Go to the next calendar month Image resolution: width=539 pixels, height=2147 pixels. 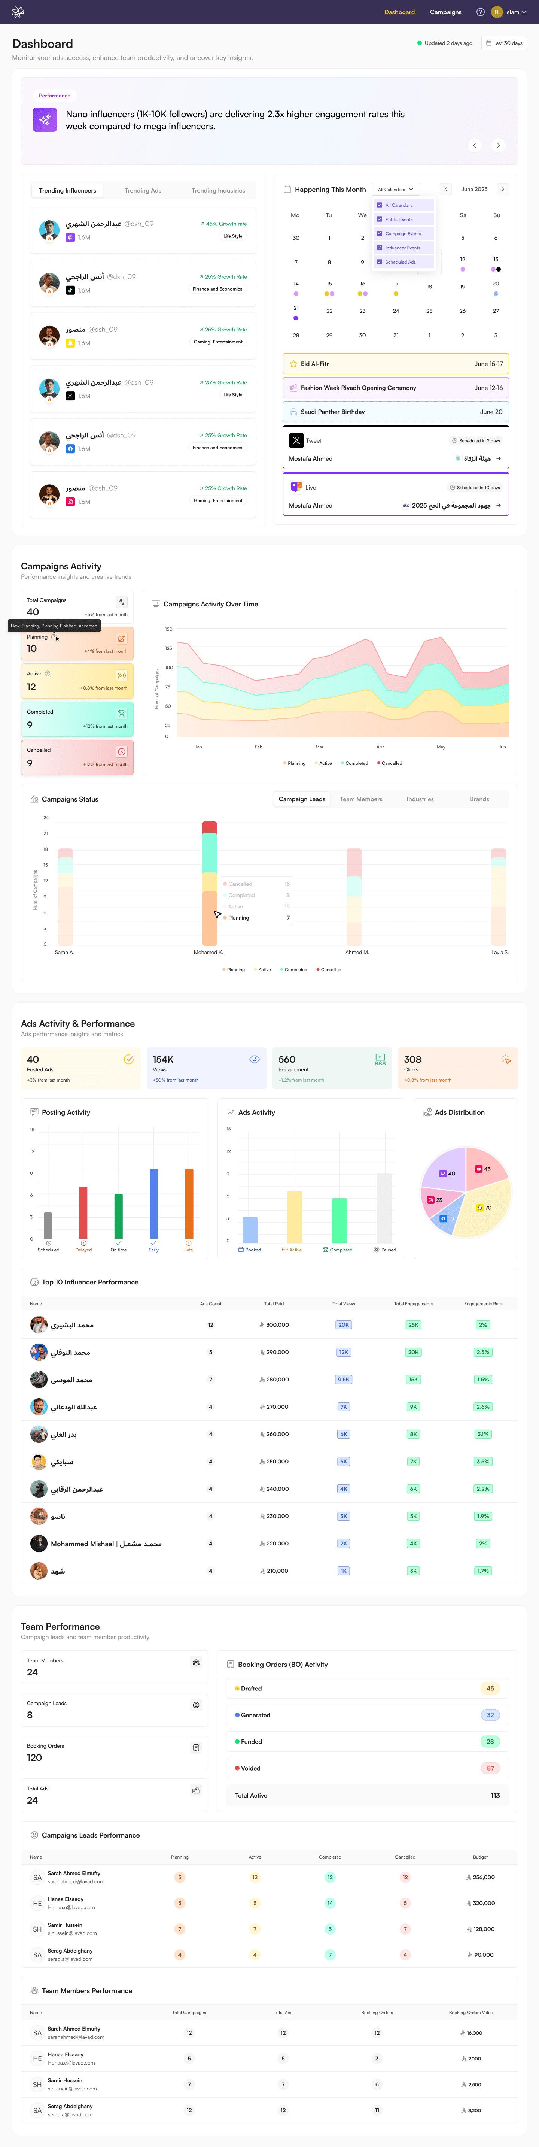click(502, 189)
